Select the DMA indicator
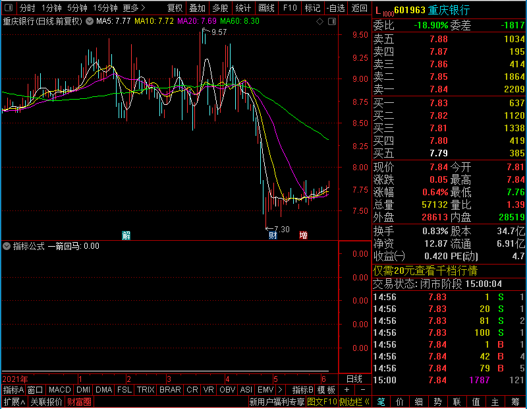This screenshot has height=409, width=527. [103, 390]
